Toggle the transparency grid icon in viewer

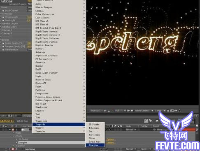132,111
